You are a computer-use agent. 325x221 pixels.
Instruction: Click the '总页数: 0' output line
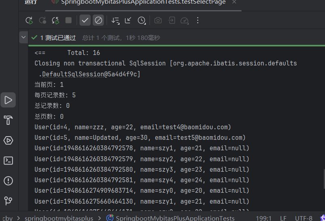click(x=49, y=116)
